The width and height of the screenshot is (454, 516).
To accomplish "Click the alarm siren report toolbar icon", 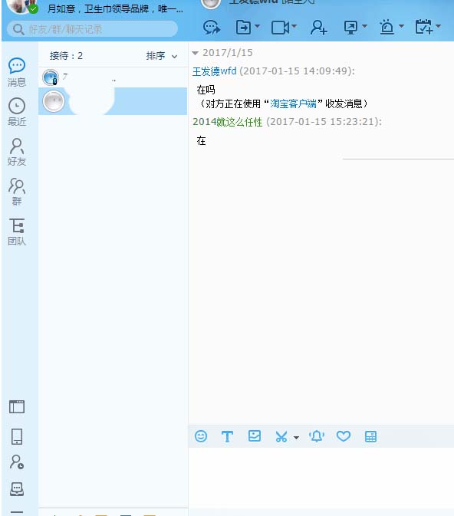I will click(387, 28).
